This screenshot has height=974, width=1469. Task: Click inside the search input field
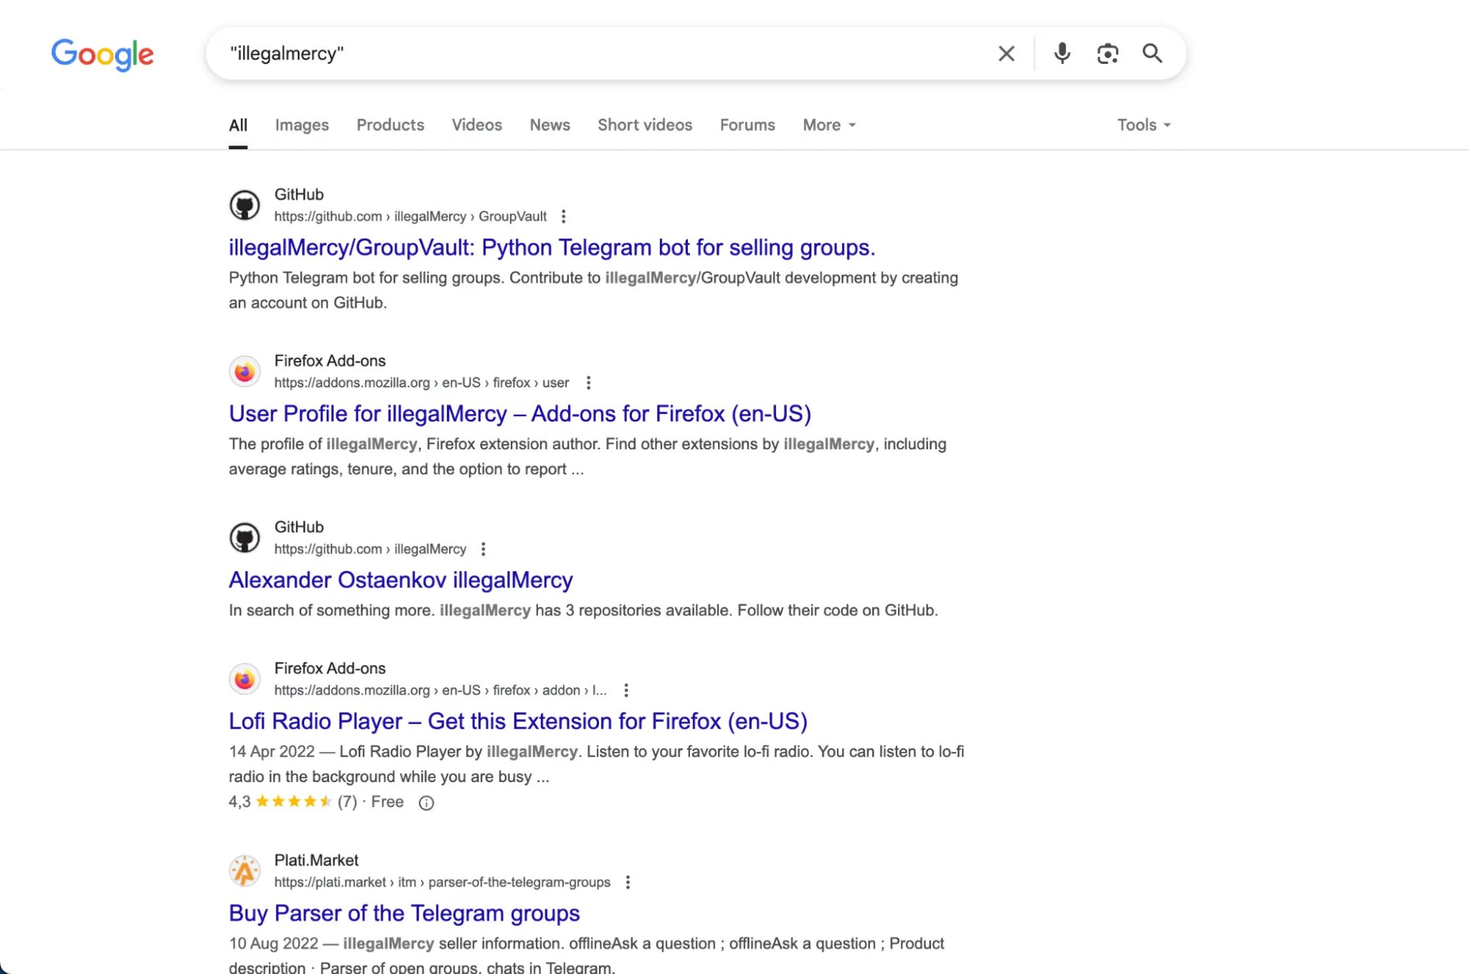(588, 53)
